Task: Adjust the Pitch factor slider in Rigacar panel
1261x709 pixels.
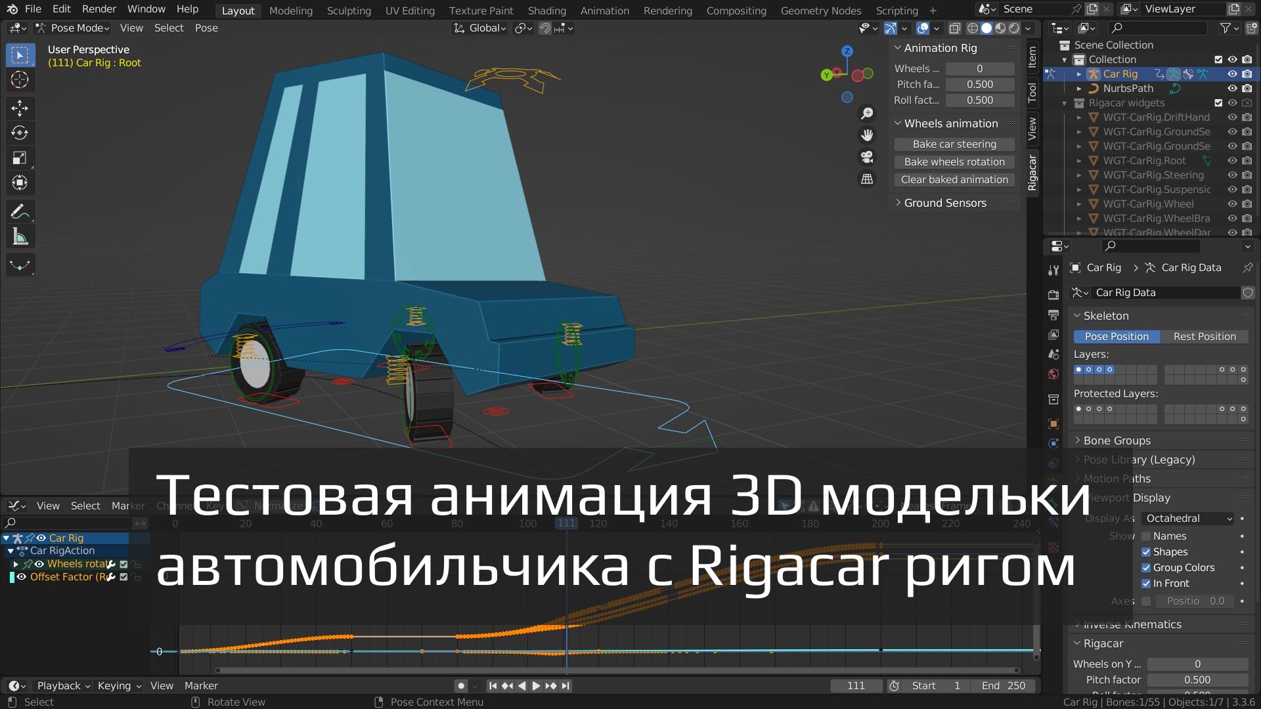Action: click(1197, 679)
